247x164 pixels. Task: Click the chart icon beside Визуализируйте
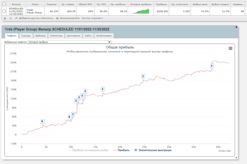(57, 18)
